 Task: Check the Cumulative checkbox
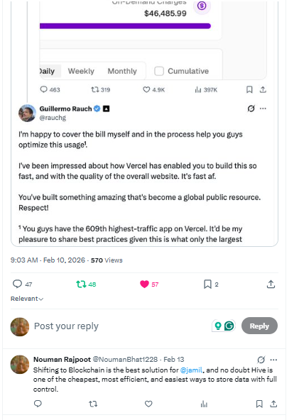click(x=159, y=71)
